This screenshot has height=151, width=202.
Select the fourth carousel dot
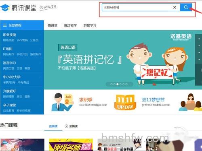[120, 84]
